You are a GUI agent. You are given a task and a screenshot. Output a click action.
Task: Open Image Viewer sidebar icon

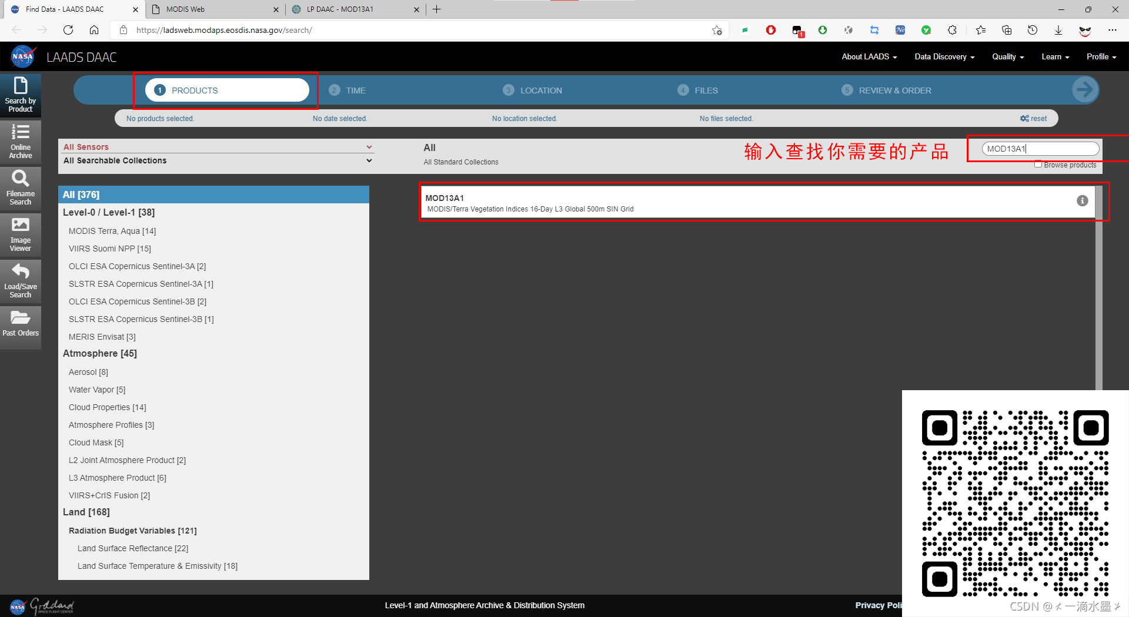coord(21,234)
